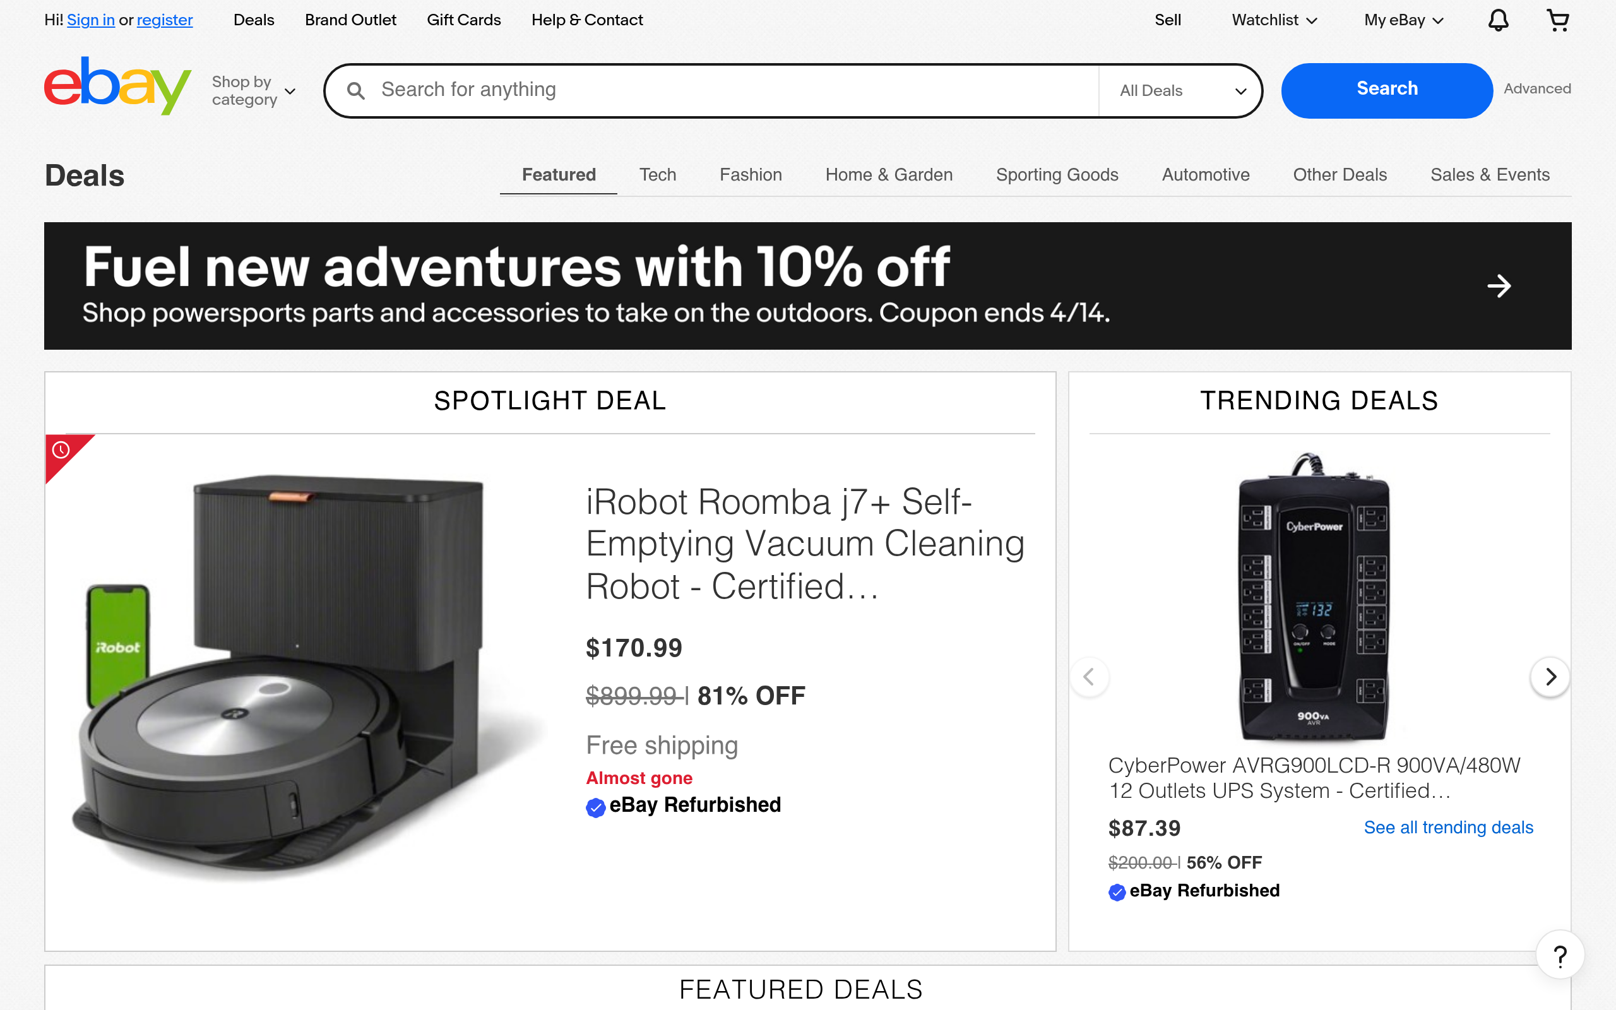Show previous trending deal with left arrow
This screenshot has height=1010, width=1616.
[1089, 677]
